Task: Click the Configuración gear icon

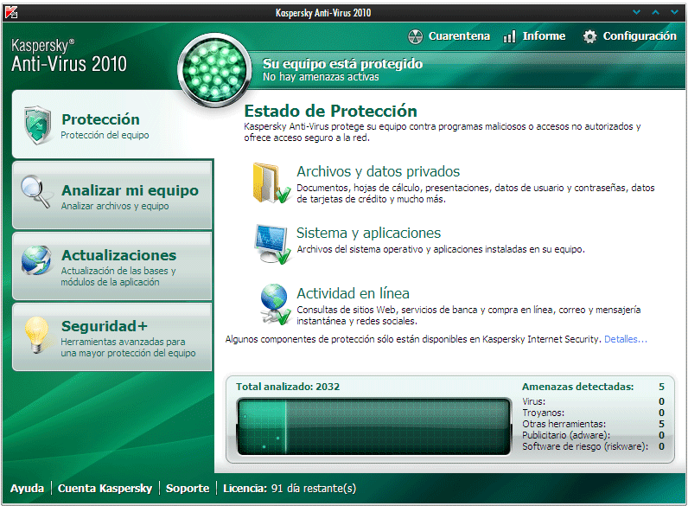Action: 589,37
